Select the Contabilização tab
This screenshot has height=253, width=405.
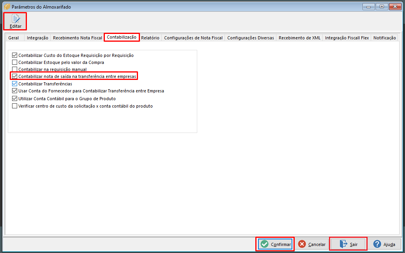click(x=122, y=37)
